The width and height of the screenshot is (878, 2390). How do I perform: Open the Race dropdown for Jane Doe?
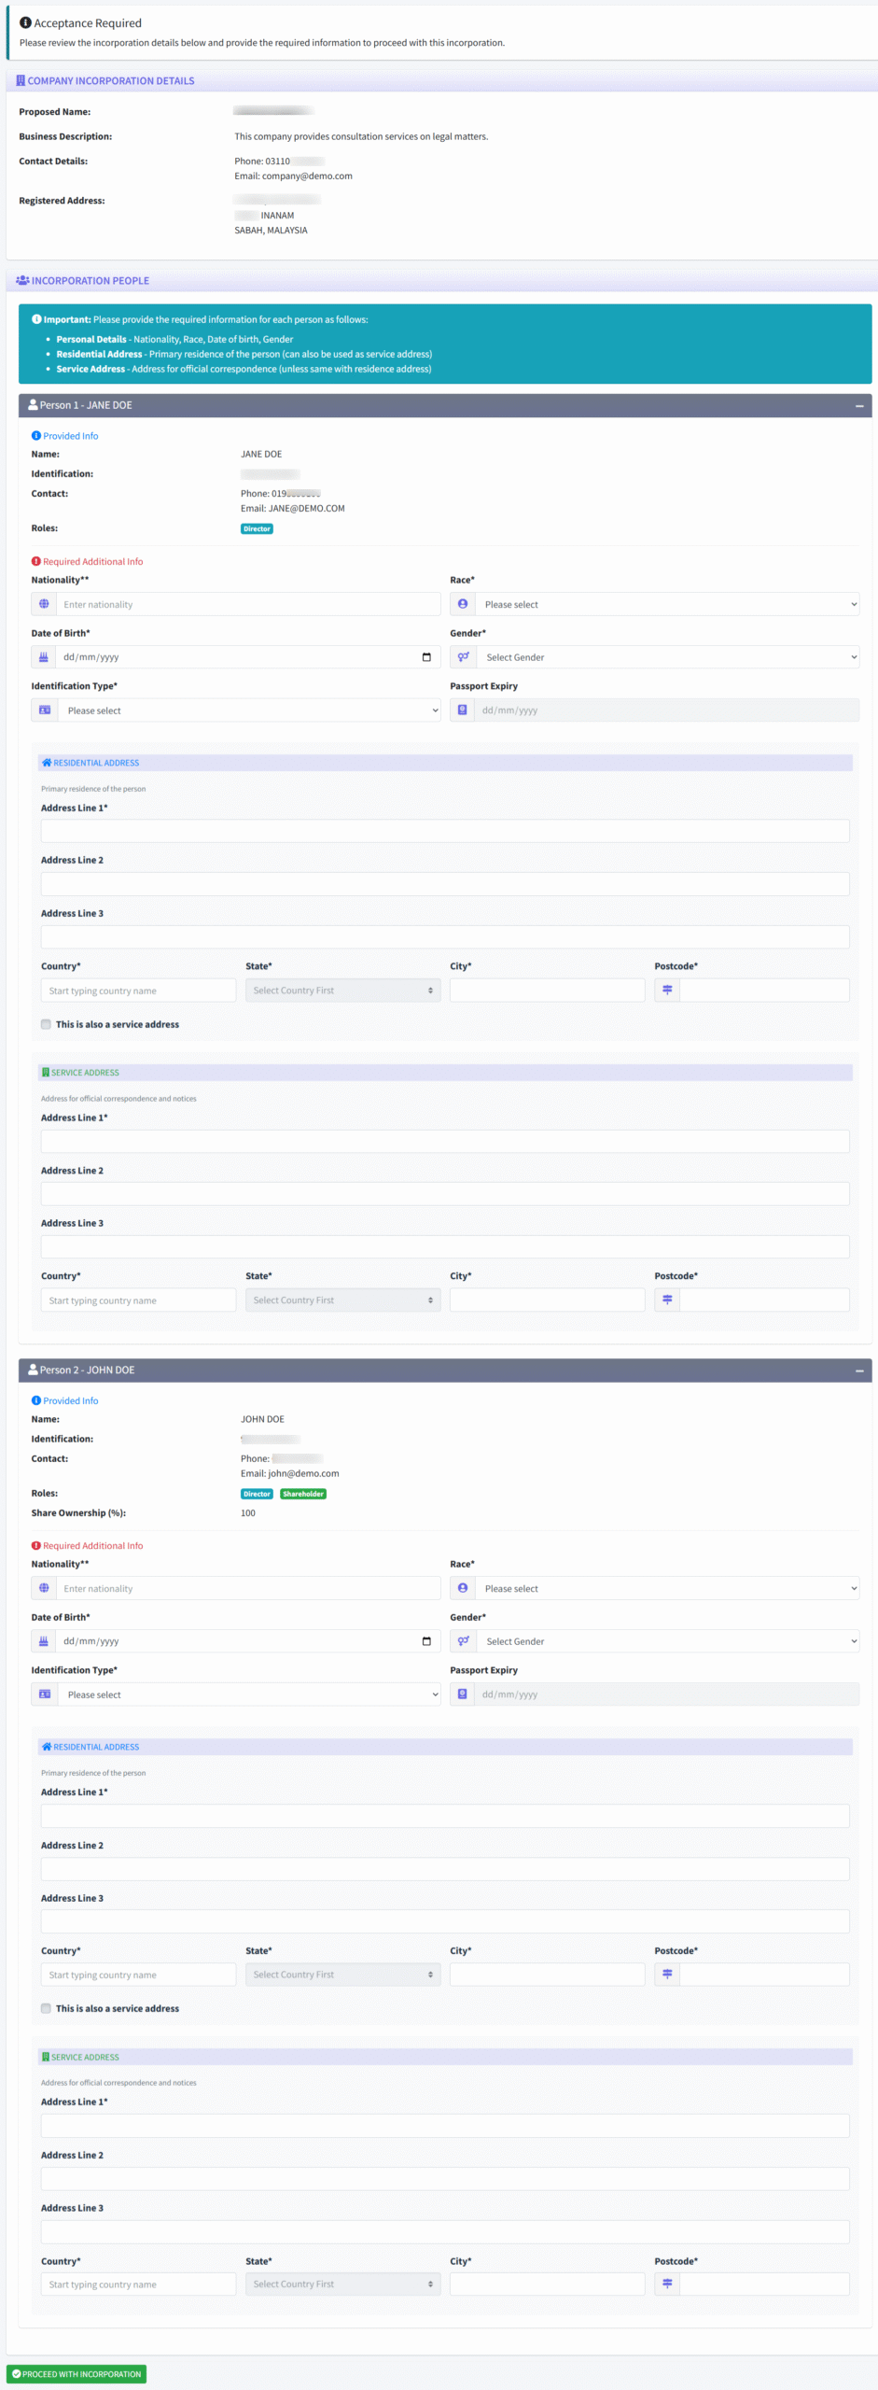pos(666,604)
